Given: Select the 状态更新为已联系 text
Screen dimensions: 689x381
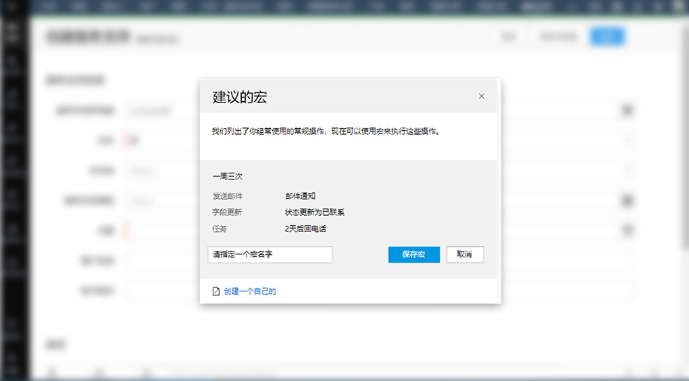Looking at the screenshot, I should click(315, 212).
